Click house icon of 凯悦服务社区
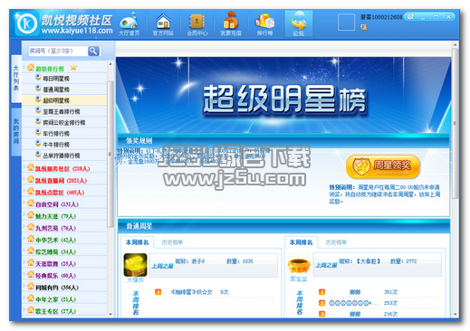Image resolution: width=470 pixels, height=331 pixels. pos(31,167)
